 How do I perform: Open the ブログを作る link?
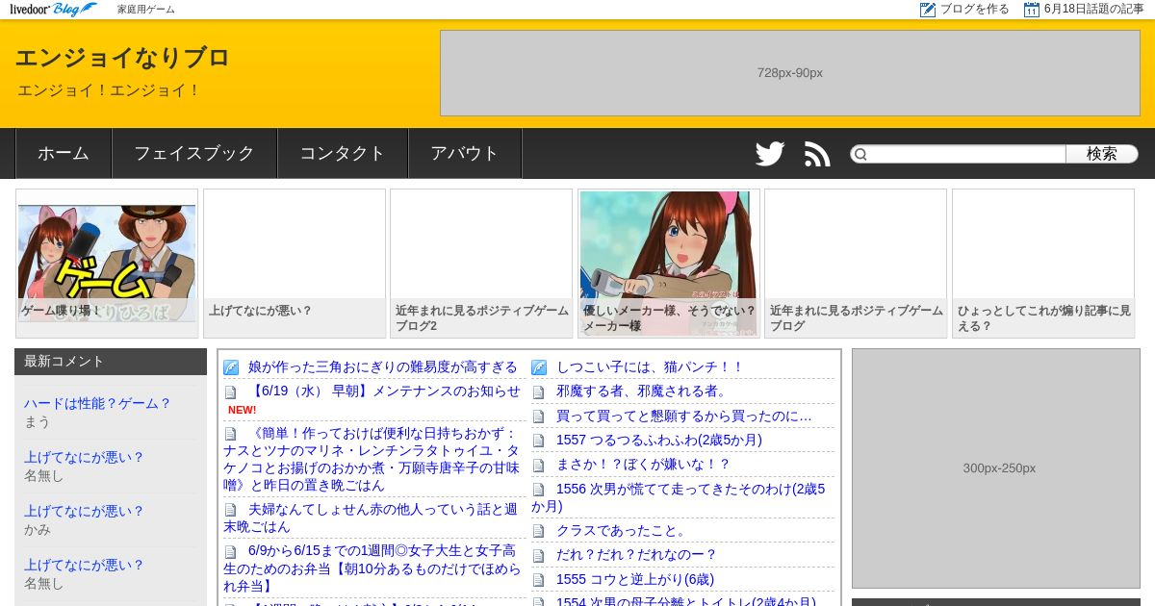[974, 10]
